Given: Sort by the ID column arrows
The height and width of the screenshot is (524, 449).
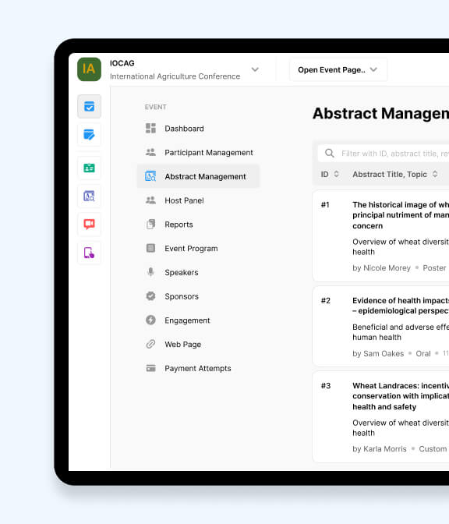Looking at the screenshot, I should click(337, 174).
